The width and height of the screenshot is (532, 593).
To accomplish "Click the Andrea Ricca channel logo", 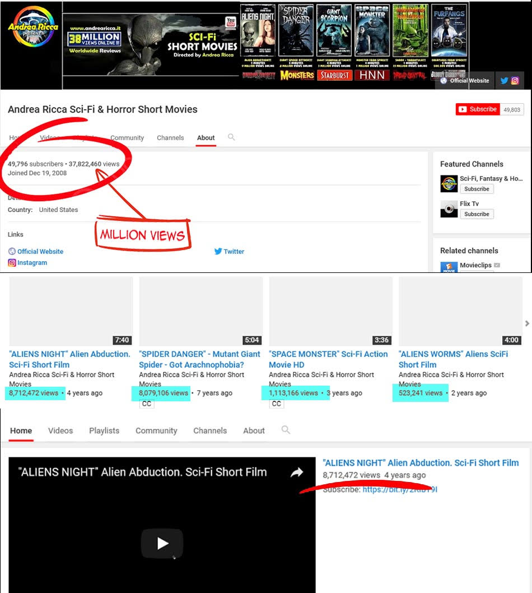I will coord(33,26).
